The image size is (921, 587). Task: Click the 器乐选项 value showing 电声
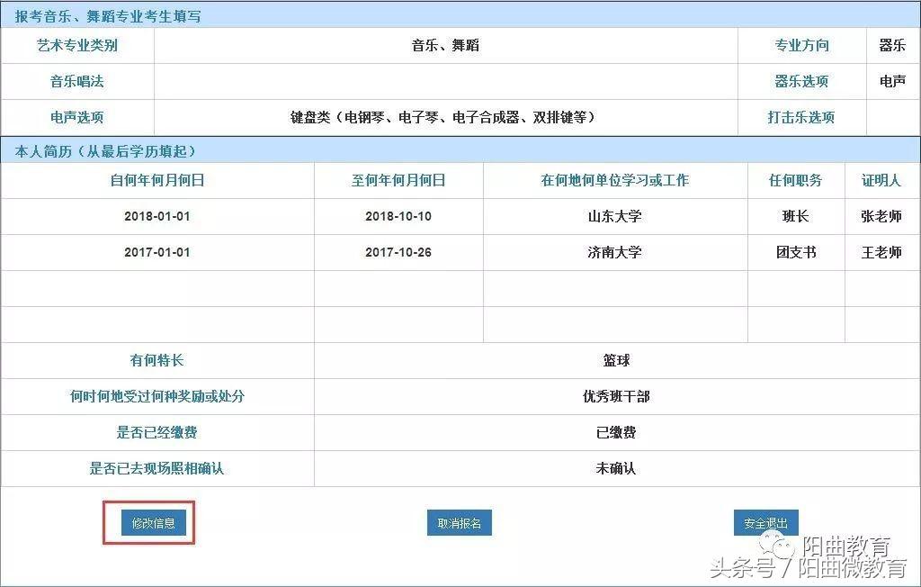coord(893,81)
